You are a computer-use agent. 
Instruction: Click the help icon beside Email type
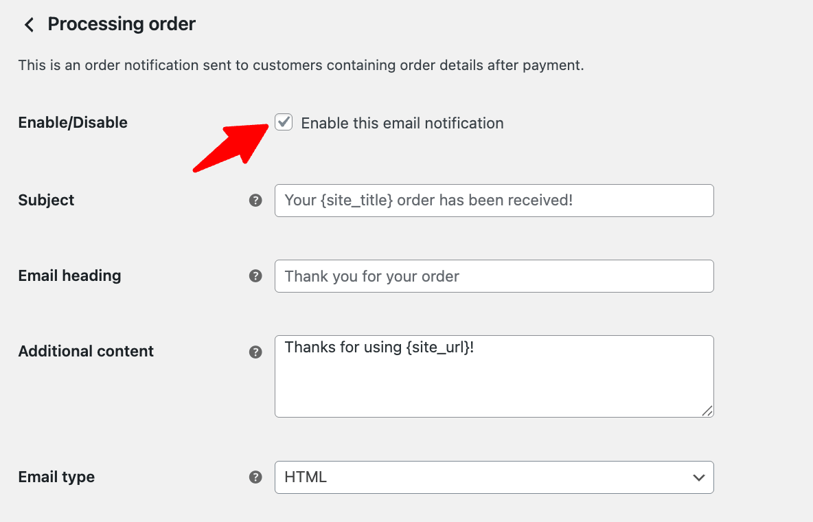(255, 477)
